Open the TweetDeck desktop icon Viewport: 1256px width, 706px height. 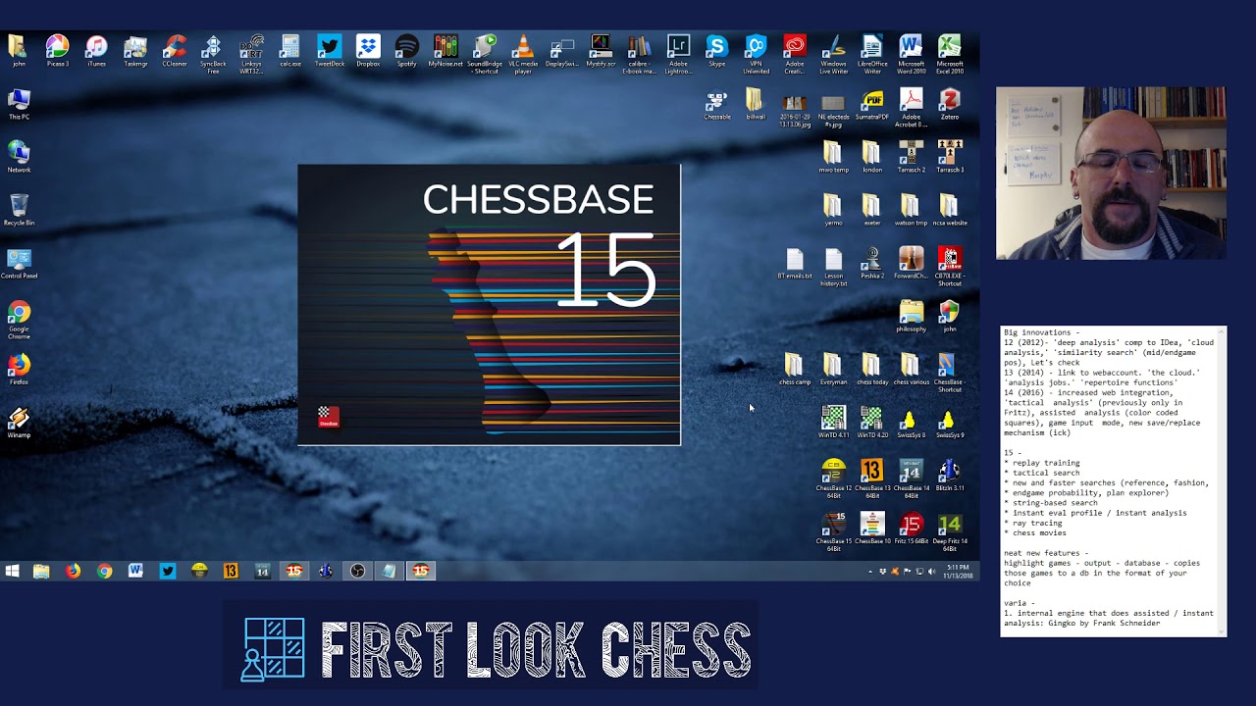329,51
